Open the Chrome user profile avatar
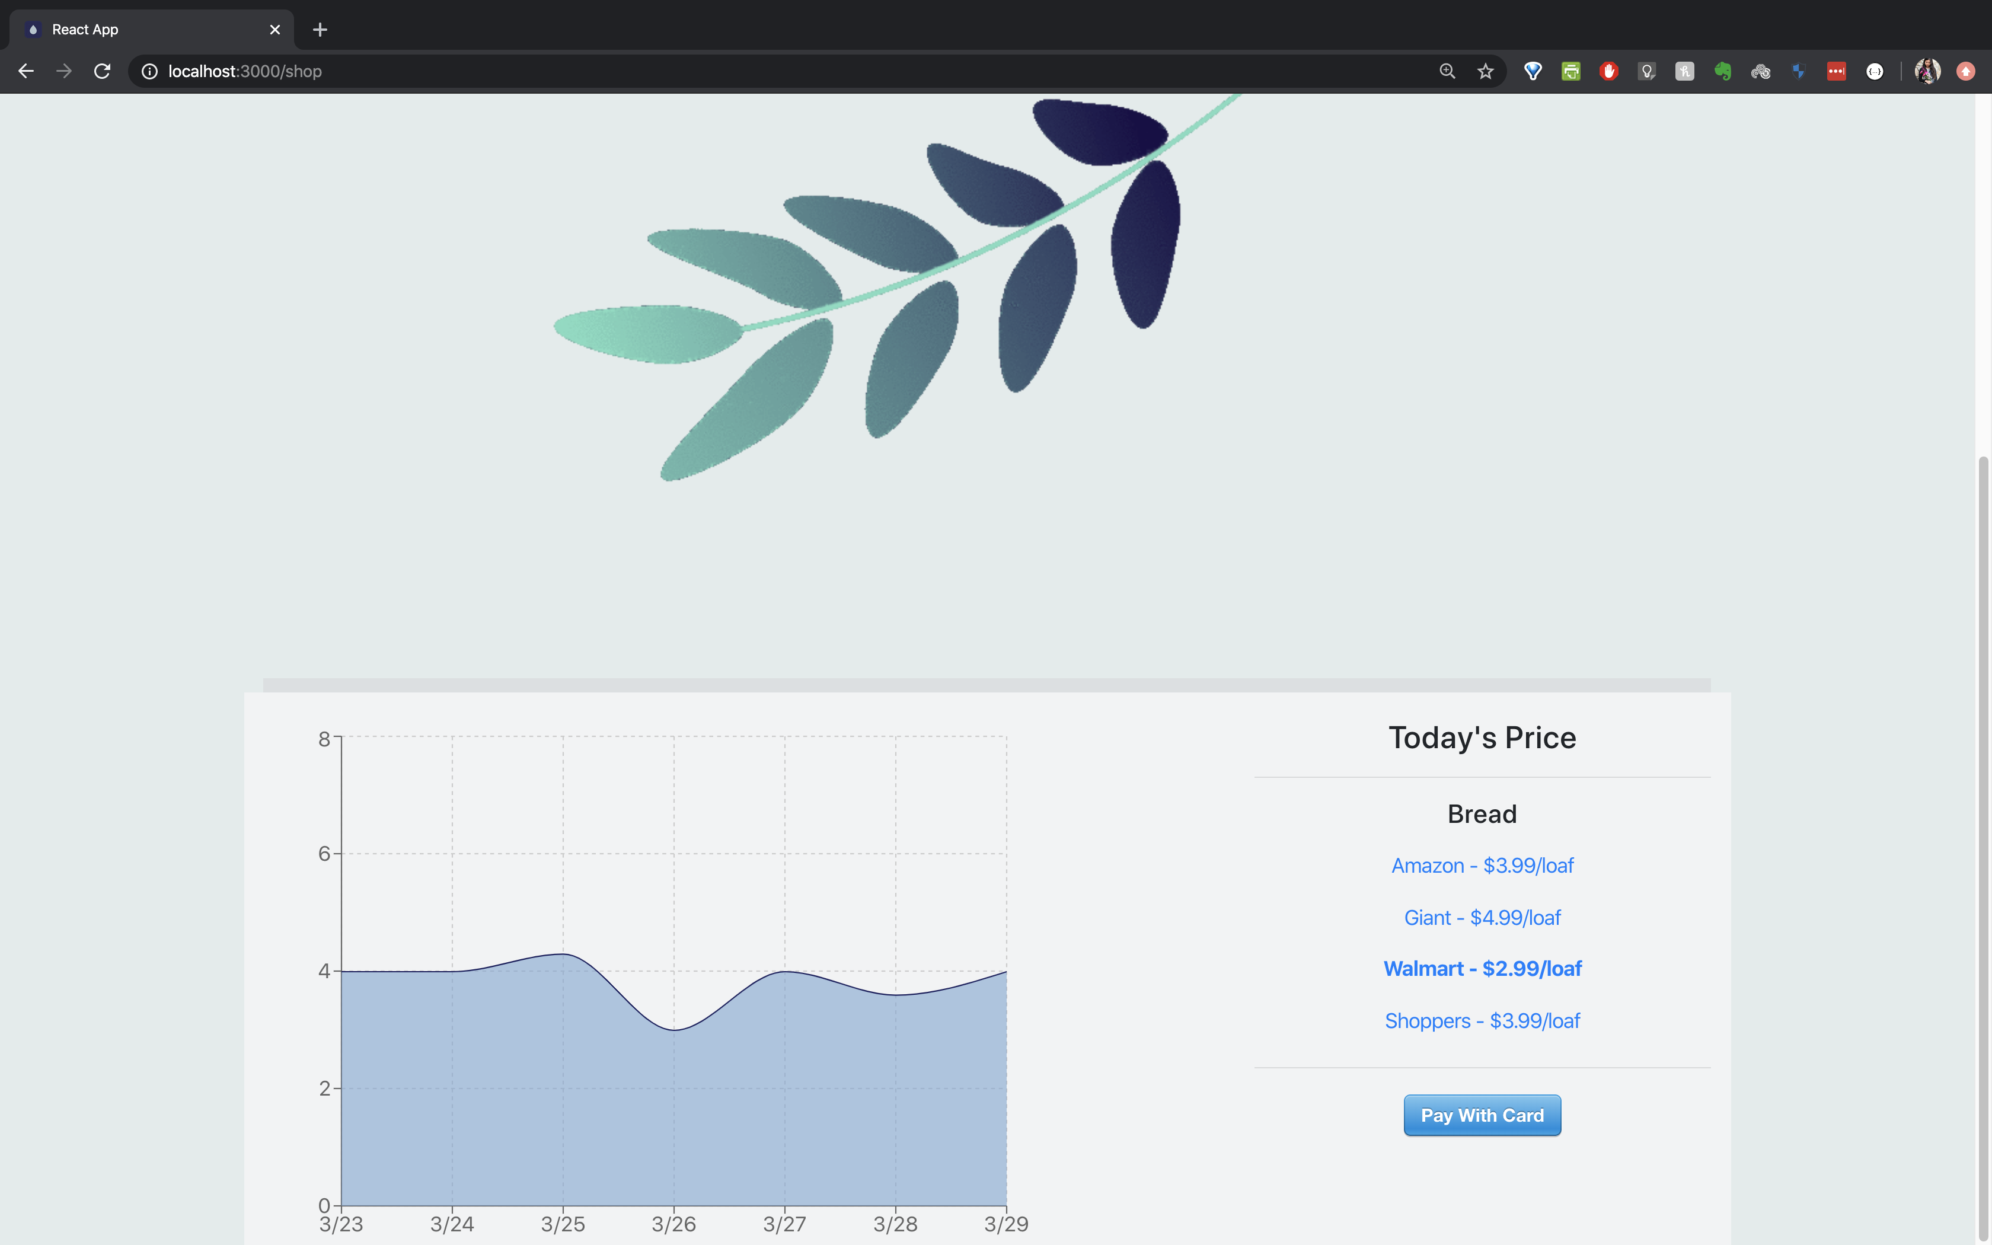Screen dimensions: 1992x1245 point(1927,72)
